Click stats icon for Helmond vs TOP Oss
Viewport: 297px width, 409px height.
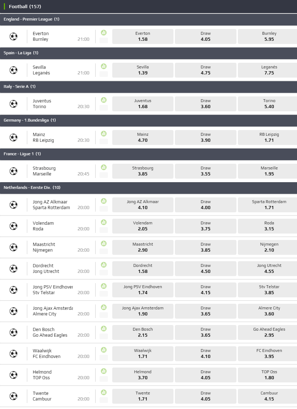104,371
